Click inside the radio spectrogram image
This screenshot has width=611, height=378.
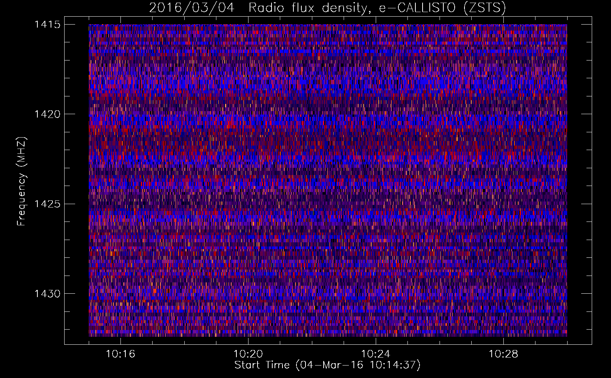click(328, 180)
